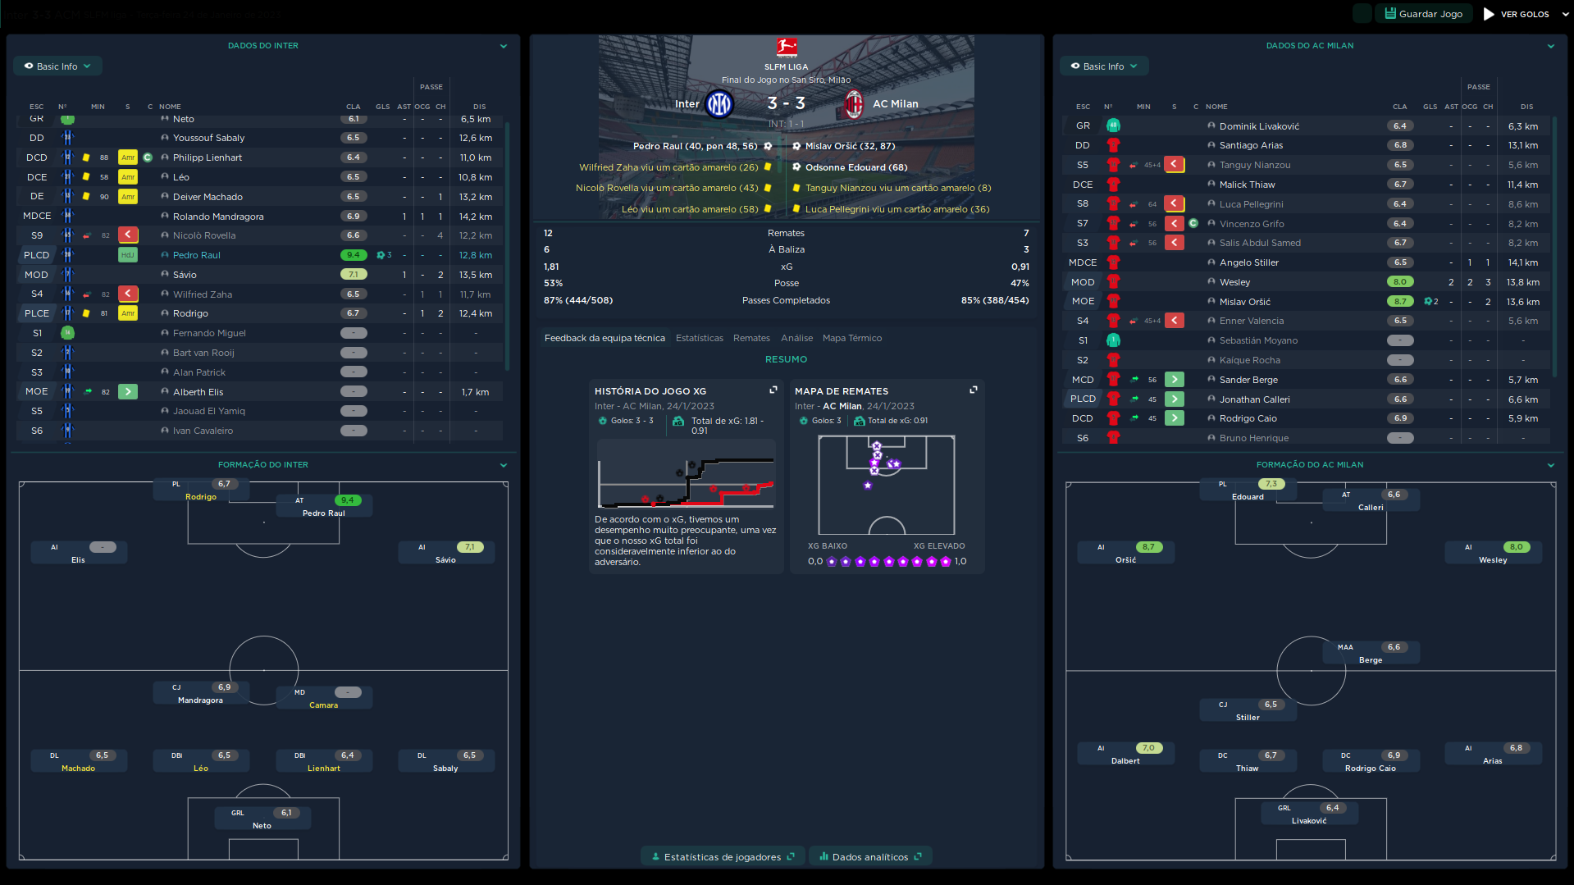
Task: Click Mislav Oršić's 8.7 rating pill
Action: [x=1400, y=302]
